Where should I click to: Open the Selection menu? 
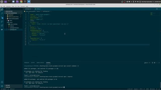tap(8, 6)
